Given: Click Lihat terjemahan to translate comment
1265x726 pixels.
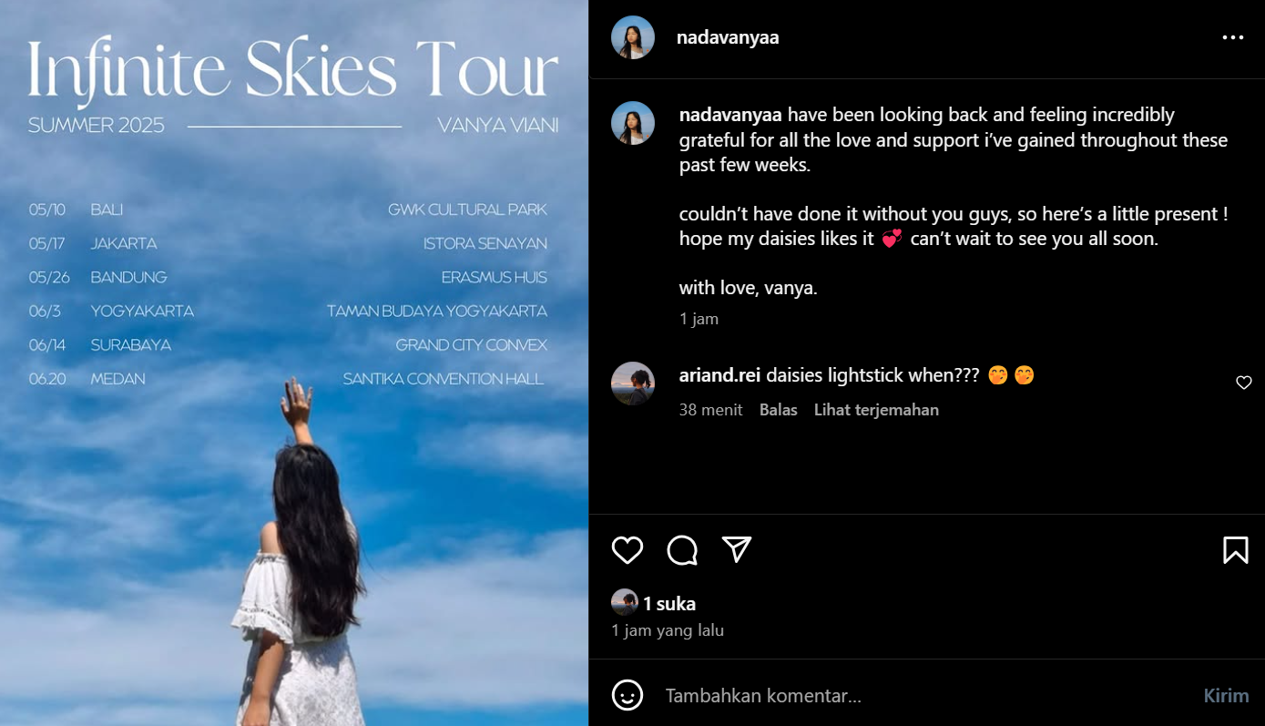Looking at the screenshot, I should pos(876,410).
